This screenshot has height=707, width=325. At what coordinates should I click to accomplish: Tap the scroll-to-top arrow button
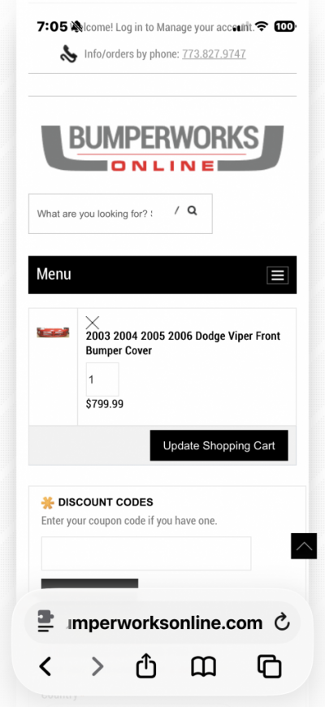coord(304,546)
